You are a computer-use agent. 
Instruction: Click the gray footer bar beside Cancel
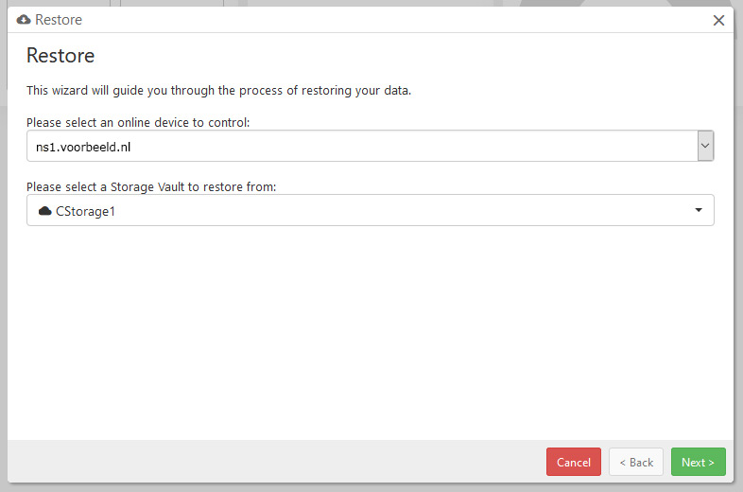coord(275,462)
